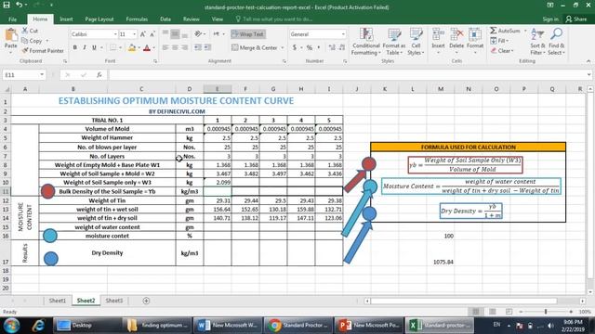Image resolution: width=595 pixels, height=334 pixels.
Task: Apply the Accounting dollar number format
Action: tap(295, 47)
